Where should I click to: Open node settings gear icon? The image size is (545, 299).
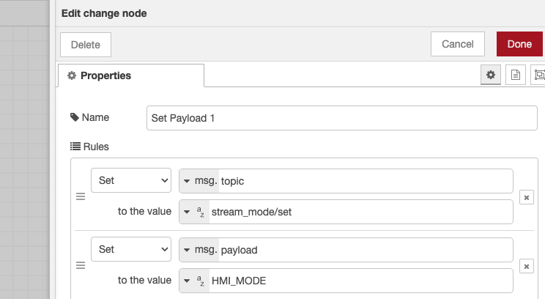pos(491,75)
